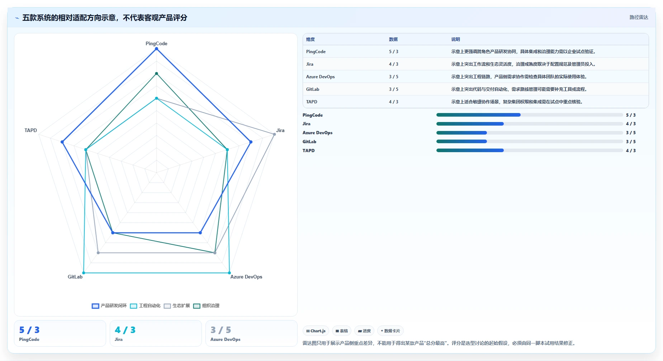Select the PingCode progress bar
663x361 pixels.
[530, 115]
